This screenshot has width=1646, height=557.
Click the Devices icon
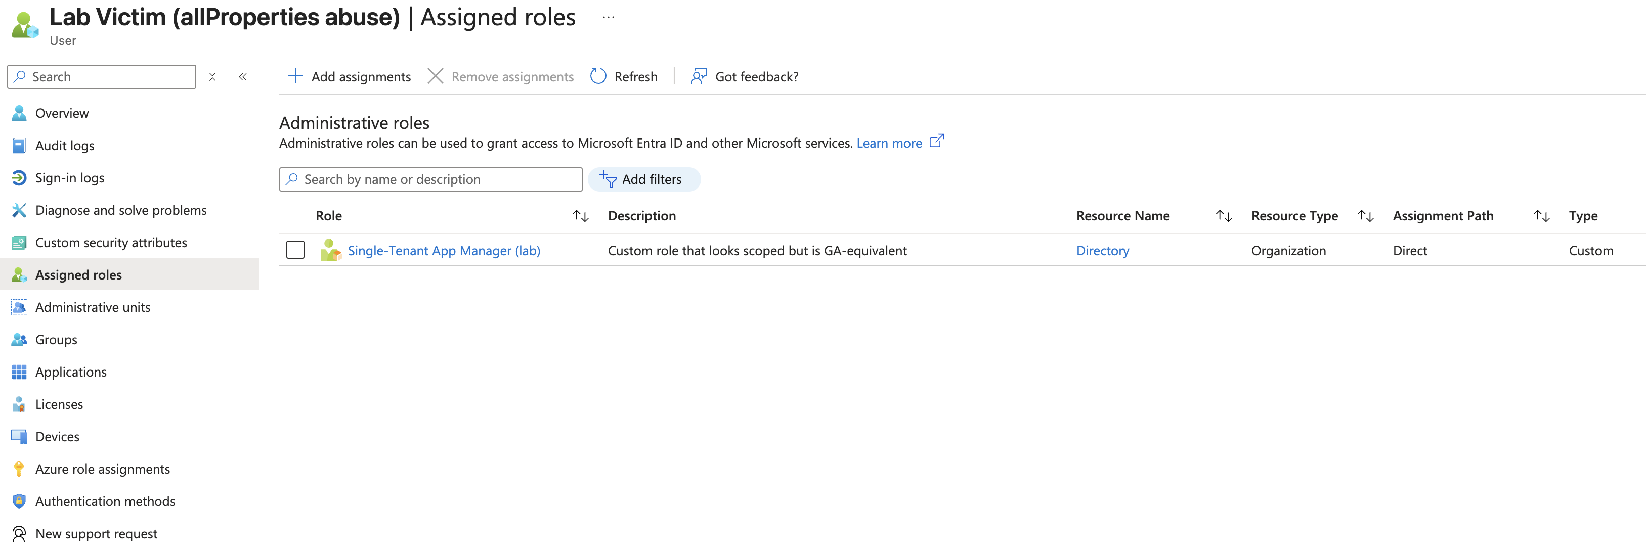[19, 437]
